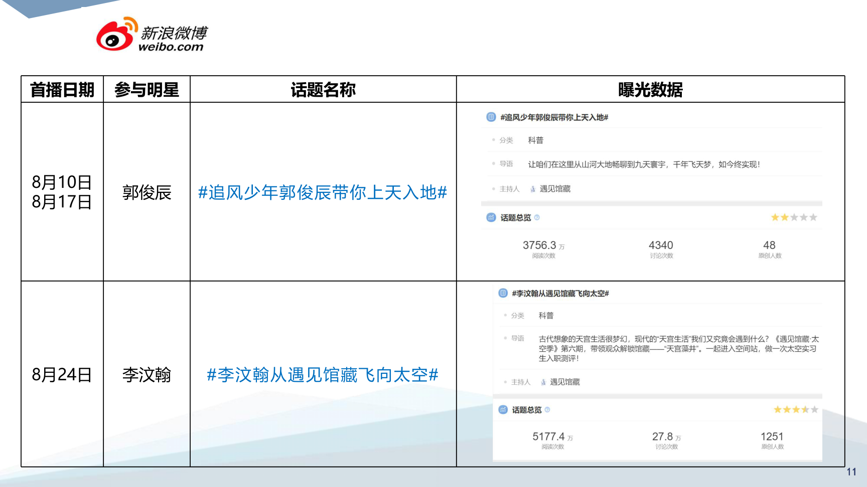Click the 曝光数据 column header
The width and height of the screenshot is (867, 487).
pyautogui.click(x=650, y=90)
